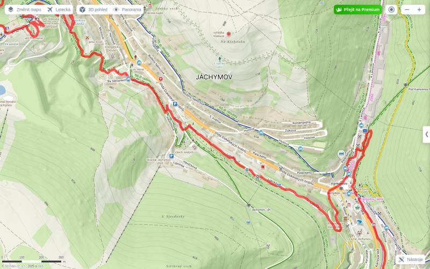Enable the 3D pohled view
430x269 pixels.
coord(93,10)
